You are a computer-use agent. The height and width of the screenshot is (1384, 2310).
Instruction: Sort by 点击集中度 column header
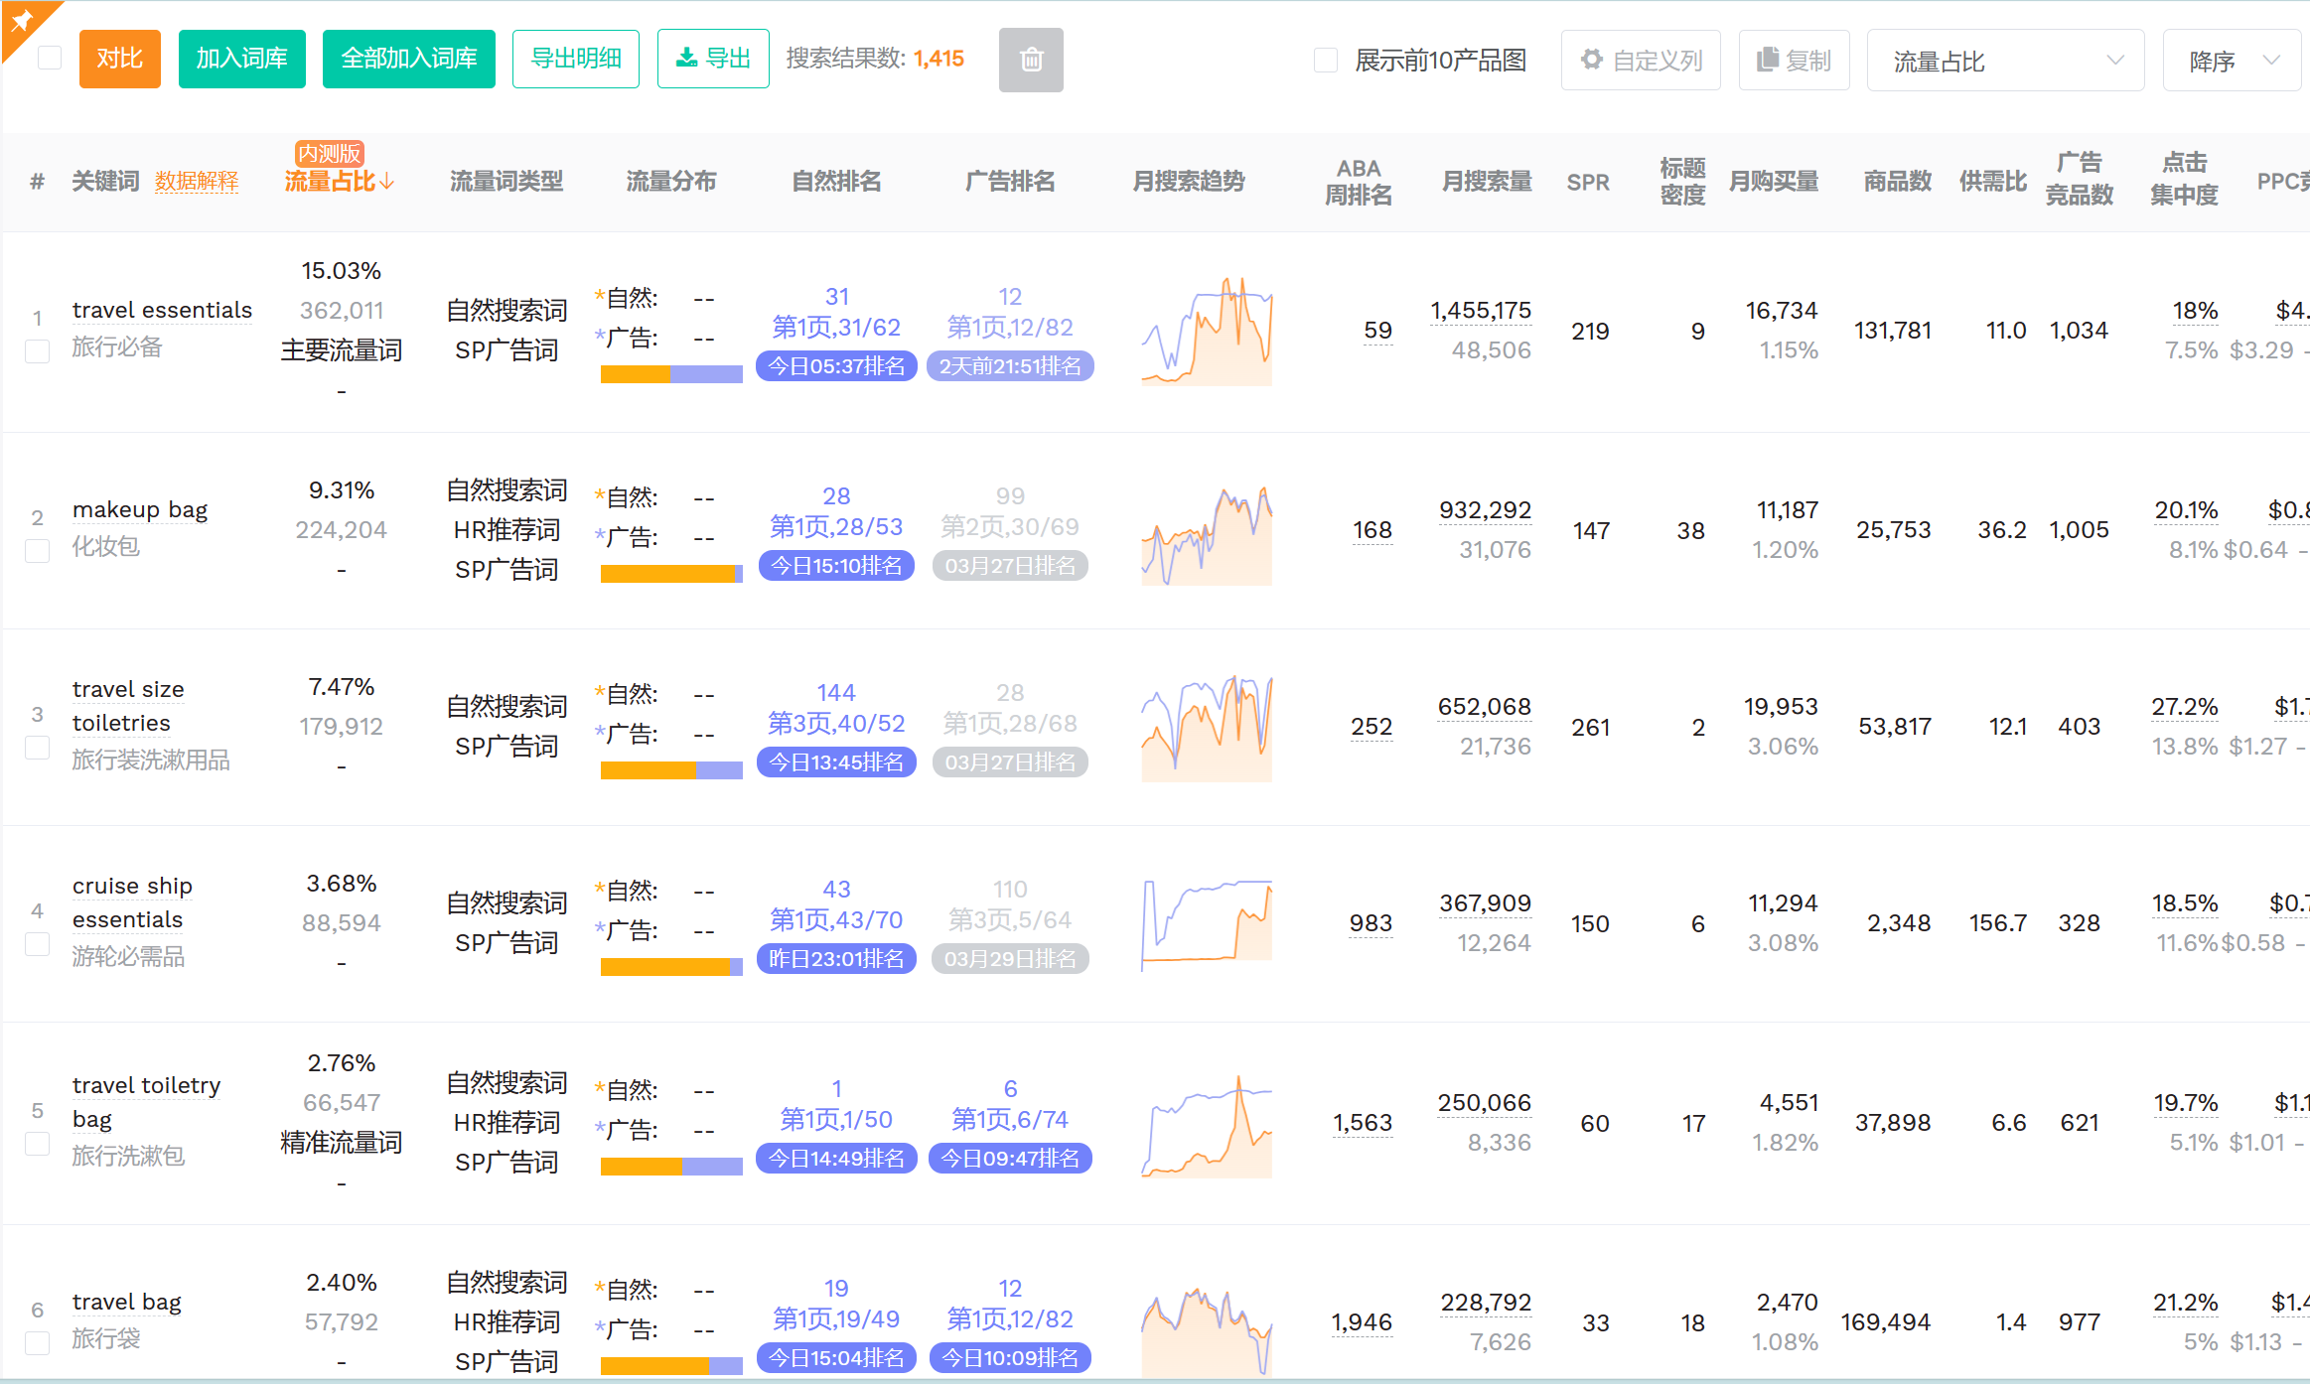coord(2184,179)
